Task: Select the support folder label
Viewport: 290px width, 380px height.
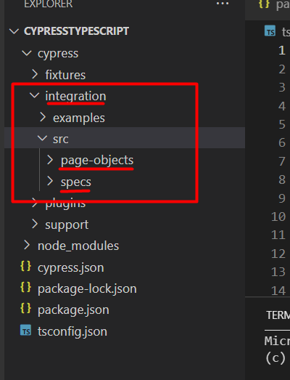Action: [67, 225]
